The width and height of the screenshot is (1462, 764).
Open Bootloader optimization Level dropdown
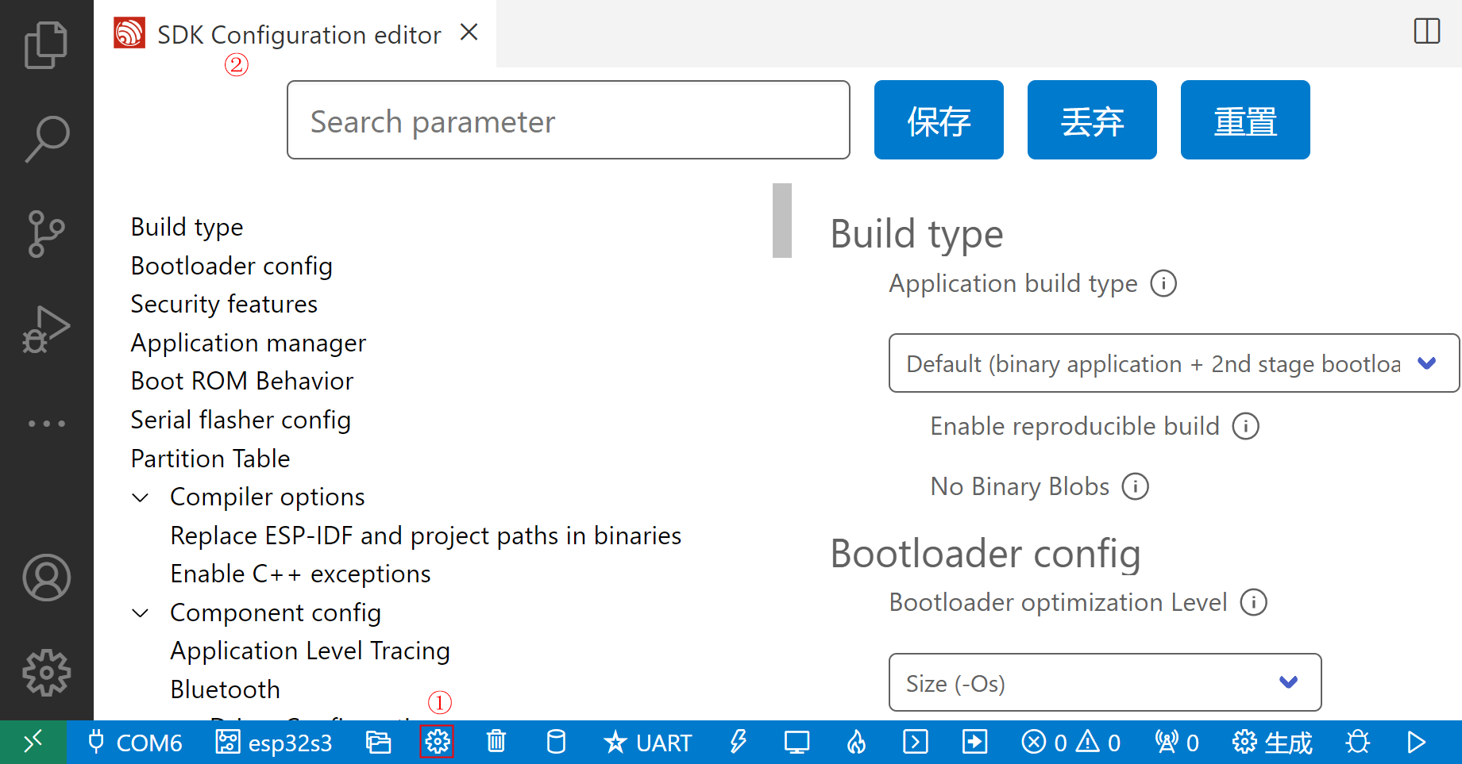coord(1105,682)
